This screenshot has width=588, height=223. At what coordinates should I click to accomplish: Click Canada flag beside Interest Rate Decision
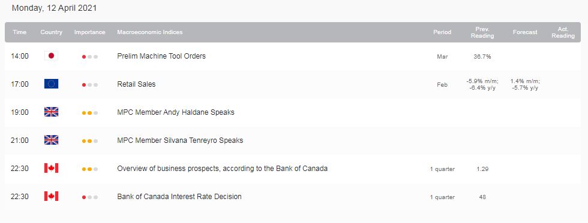pyautogui.click(x=52, y=196)
